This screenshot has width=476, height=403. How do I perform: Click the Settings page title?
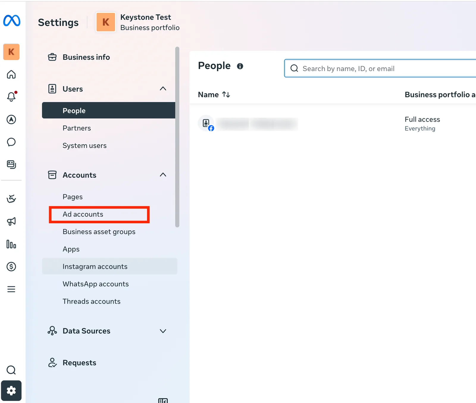click(58, 23)
